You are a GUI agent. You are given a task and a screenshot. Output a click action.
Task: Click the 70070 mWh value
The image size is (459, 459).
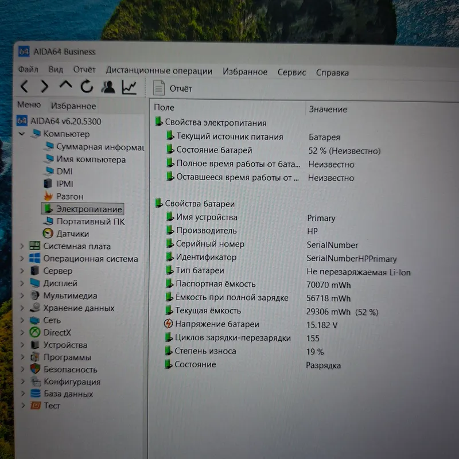pyautogui.click(x=328, y=285)
